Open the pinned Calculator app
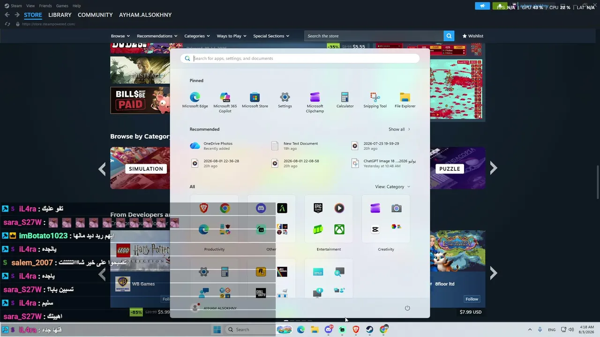Screen dimensions: 600x337 345,100
